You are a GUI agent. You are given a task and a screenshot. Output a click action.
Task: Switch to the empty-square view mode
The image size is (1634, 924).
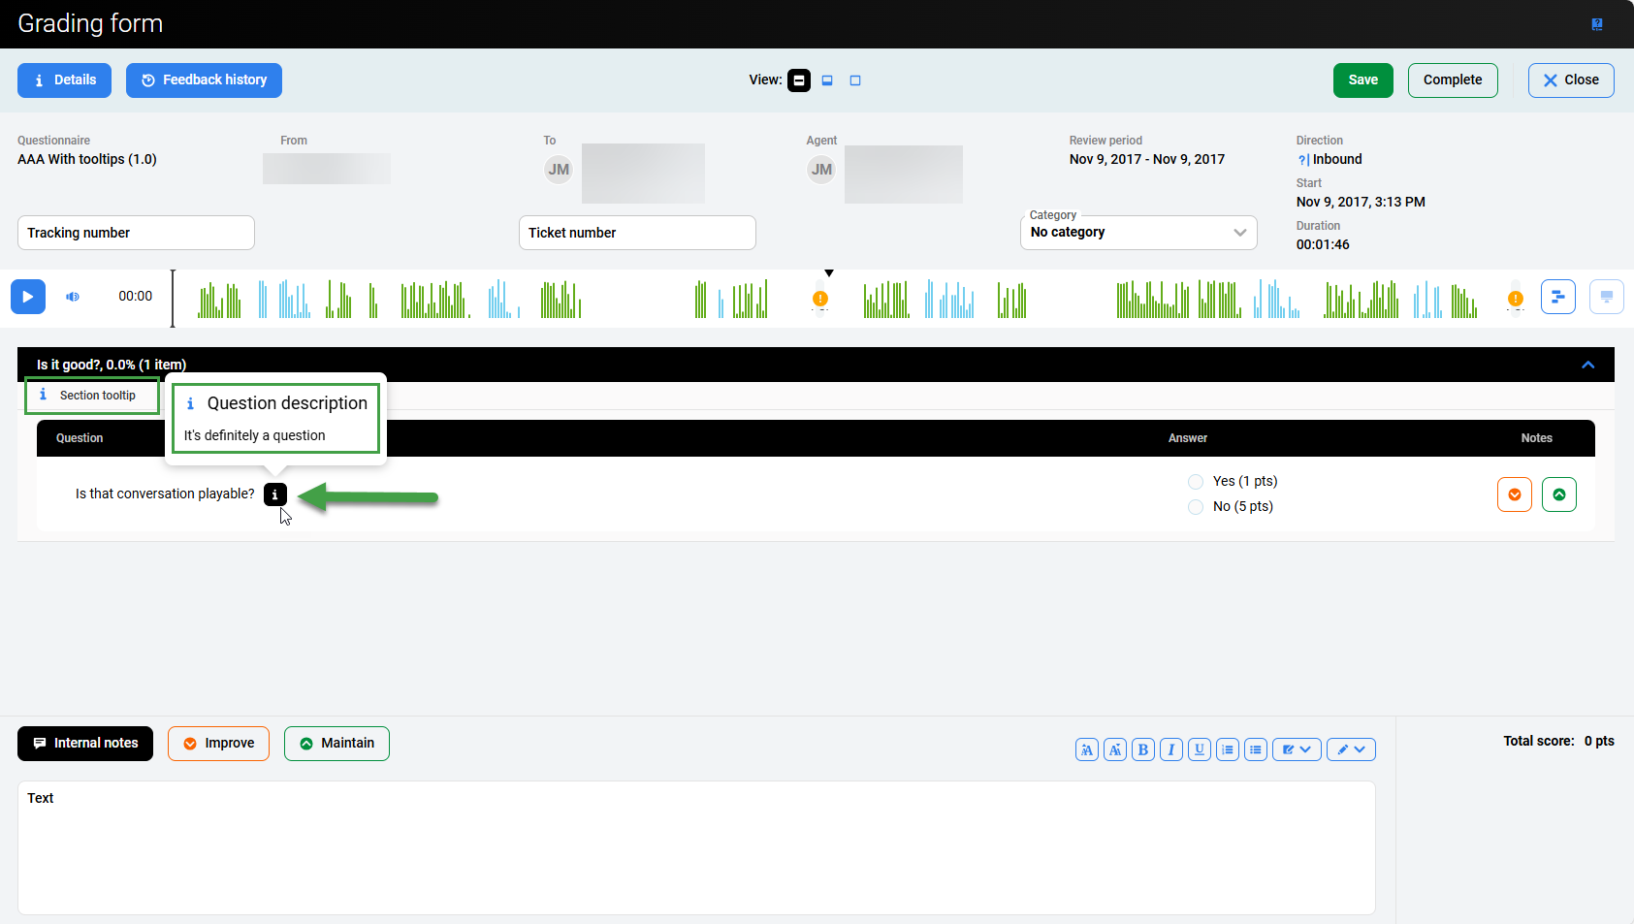[855, 80]
